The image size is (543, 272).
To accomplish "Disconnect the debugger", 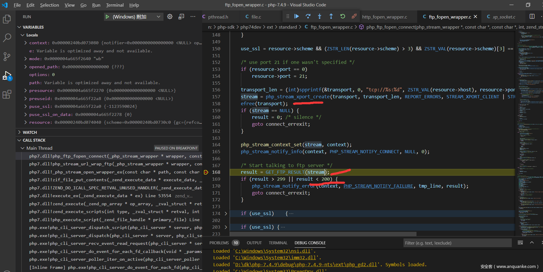I will (x=354, y=16).
